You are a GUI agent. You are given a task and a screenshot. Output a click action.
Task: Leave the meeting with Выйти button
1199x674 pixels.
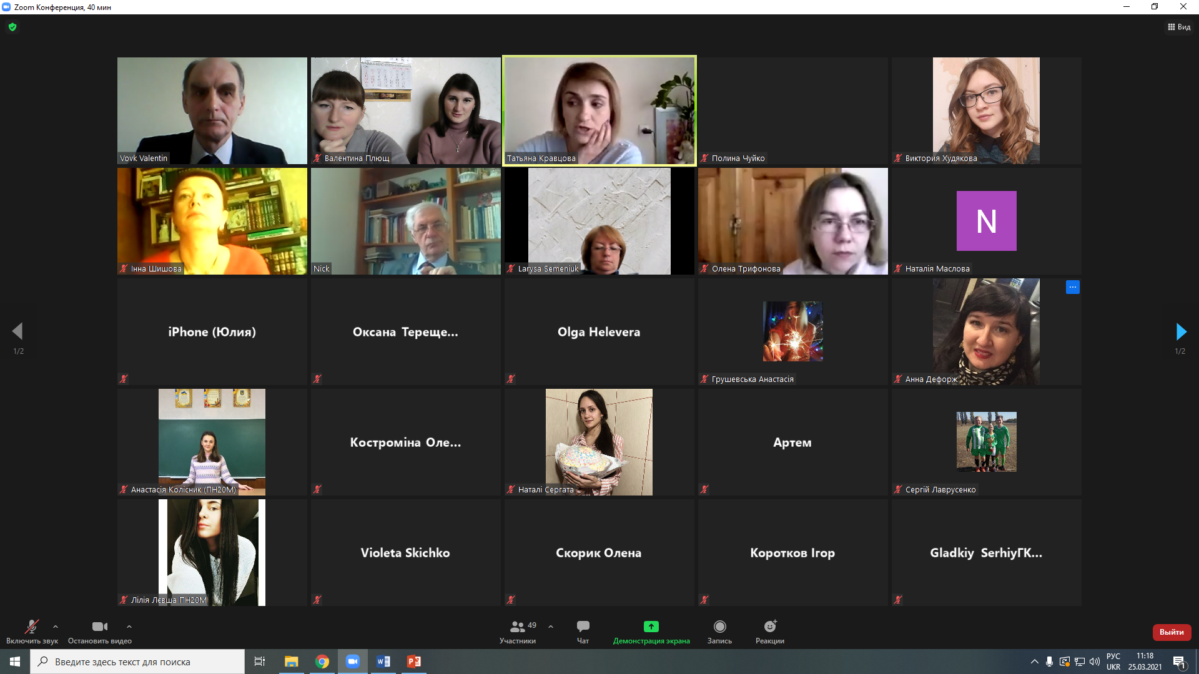pos(1172,632)
